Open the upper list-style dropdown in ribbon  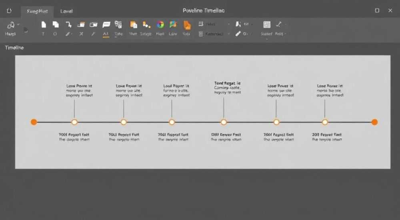[228, 24]
